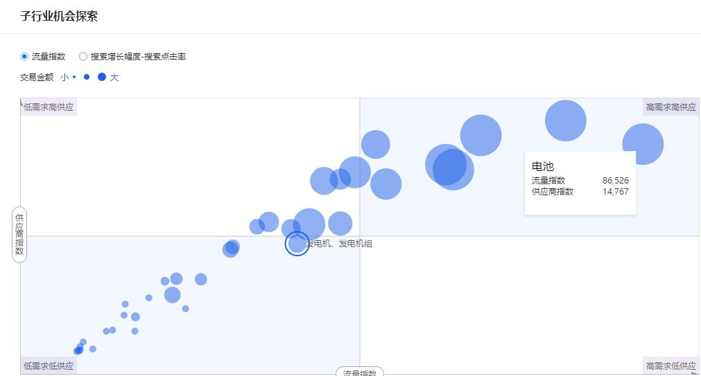Click the outlined 发电机、发电机组 bubble
This screenshot has width=701, height=376.
pos(297,243)
